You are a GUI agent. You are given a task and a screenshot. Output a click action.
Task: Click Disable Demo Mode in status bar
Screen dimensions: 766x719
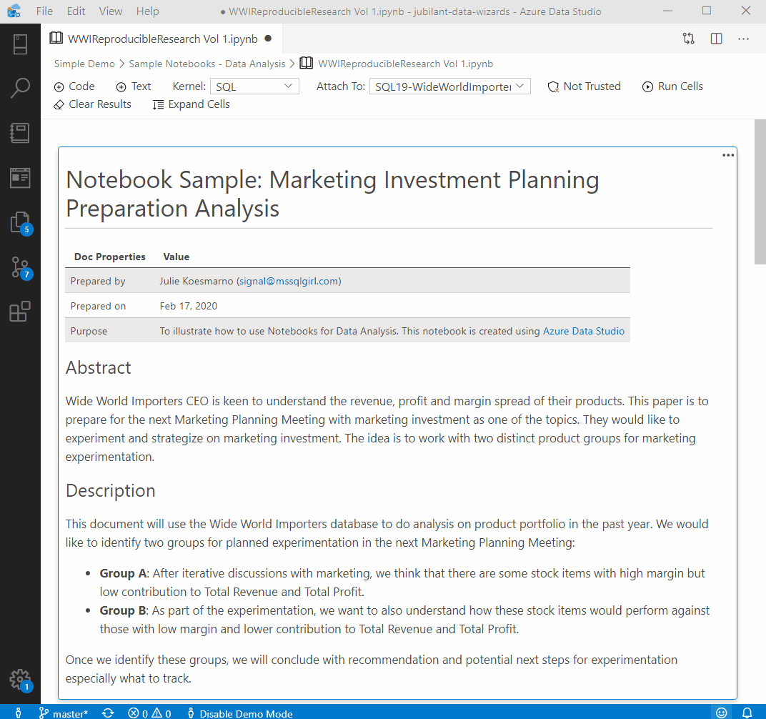tap(240, 713)
